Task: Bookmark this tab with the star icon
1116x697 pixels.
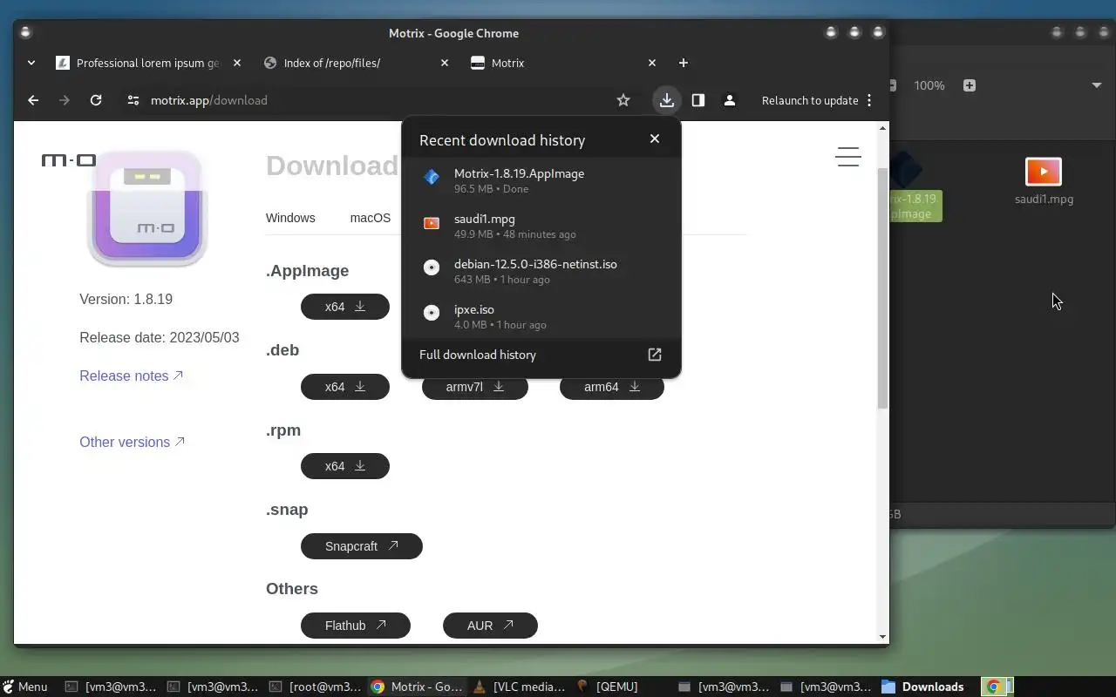Action: point(623,100)
